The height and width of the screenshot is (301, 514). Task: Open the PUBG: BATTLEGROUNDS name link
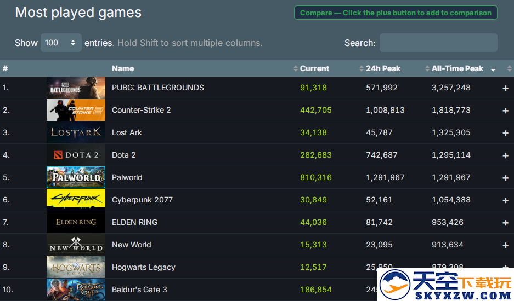tap(158, 88)
